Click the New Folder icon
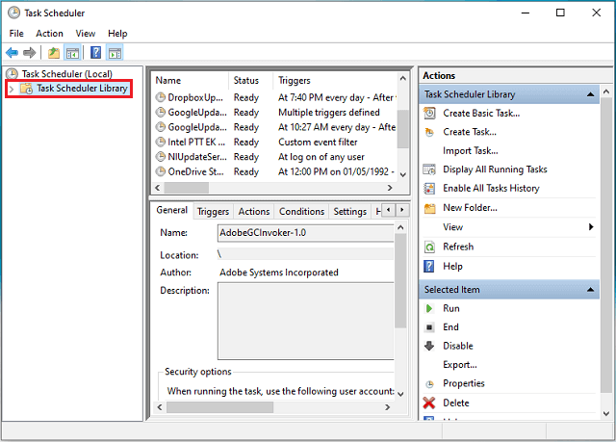616x442 pixels. pyautogui.click(x=430, y=208)
